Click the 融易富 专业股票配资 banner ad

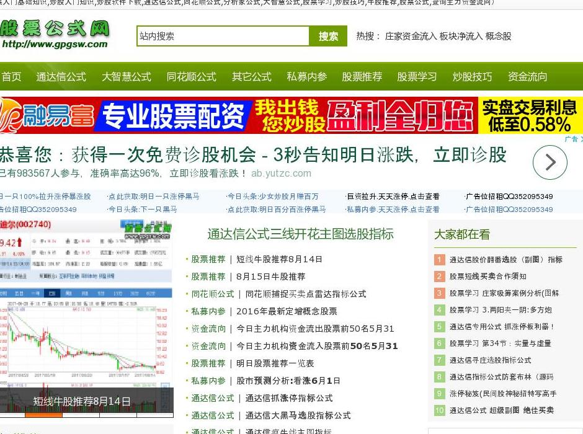[291, 115]
